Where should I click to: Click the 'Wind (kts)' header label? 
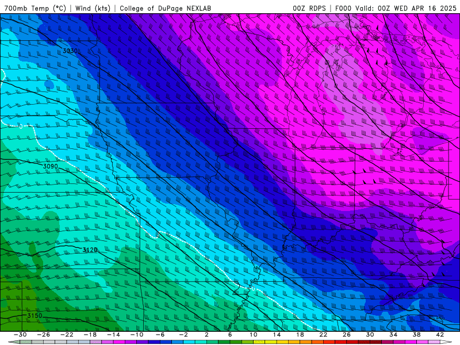coord(93,8)
